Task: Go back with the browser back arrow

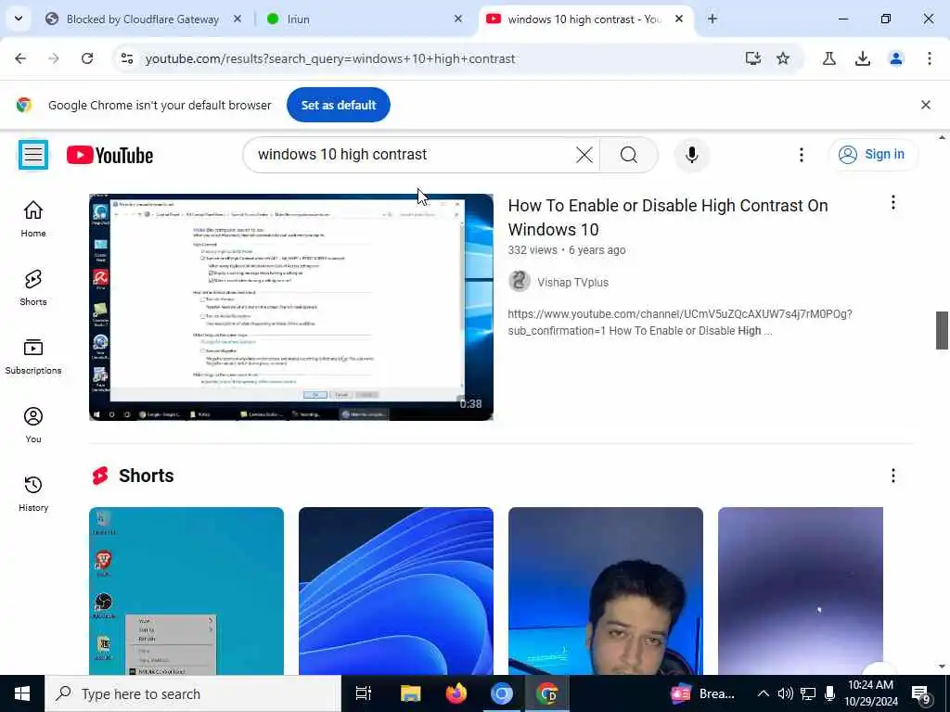Action: 20,58
